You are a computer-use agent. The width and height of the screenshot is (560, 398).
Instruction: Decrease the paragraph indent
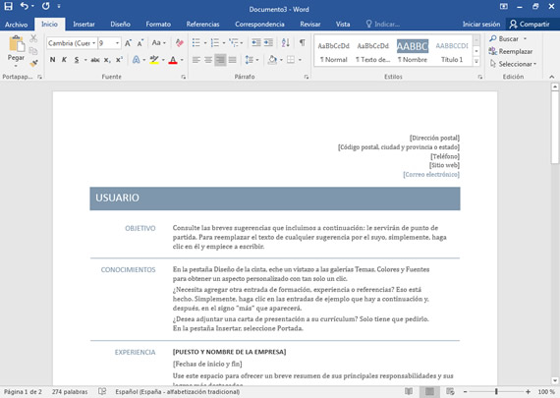tap(256, 43)
